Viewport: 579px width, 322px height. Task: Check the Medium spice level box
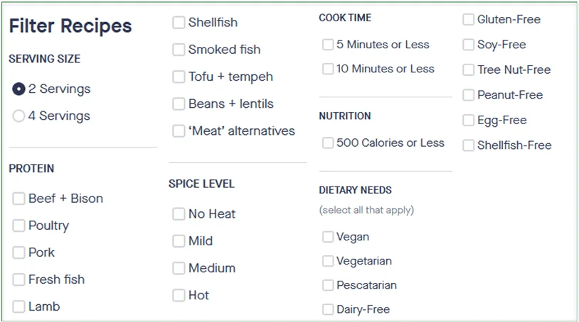pyautogui.click(x=179, y=268)
